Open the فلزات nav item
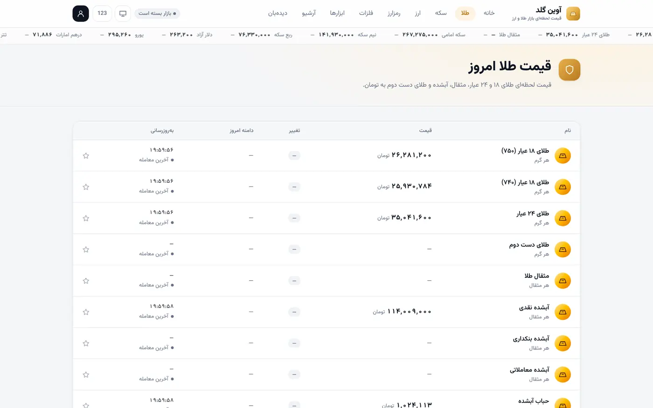653x408 pixels. 366,13
